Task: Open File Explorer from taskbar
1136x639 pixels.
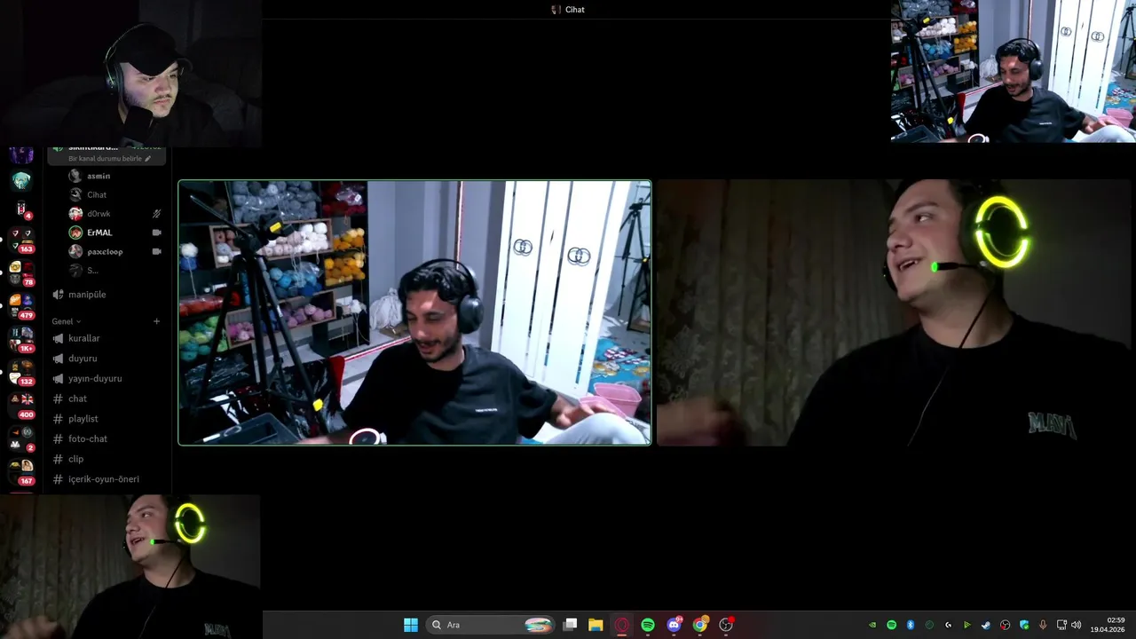Action: [x=596, y=625]
